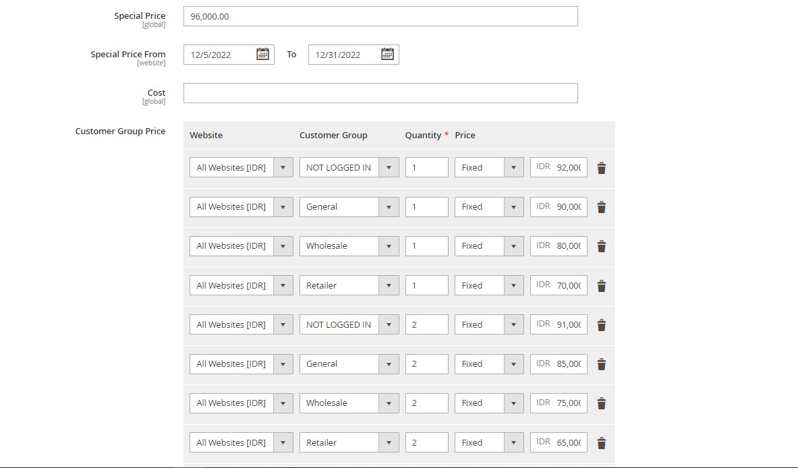Delete the Wholesale quantity 1 price row
Screen dimensions: 798x468
click(601, 246)
